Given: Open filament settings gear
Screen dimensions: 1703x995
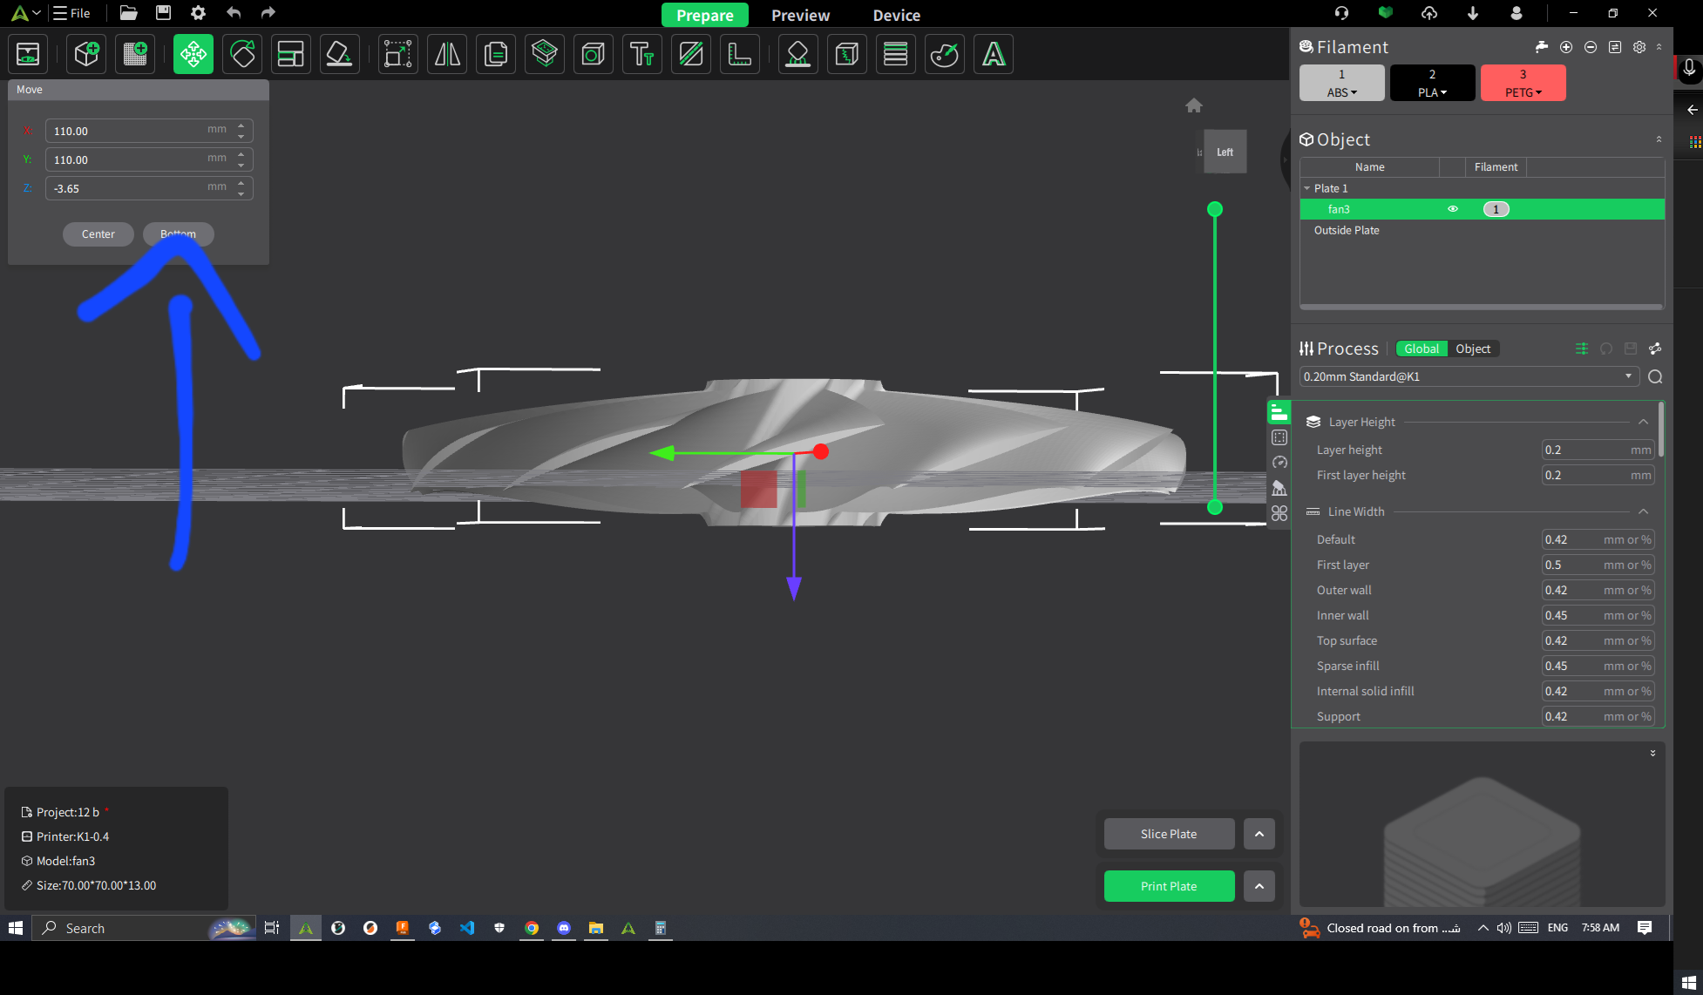Looking at the screenshot, I should (x=1639, y=47).
